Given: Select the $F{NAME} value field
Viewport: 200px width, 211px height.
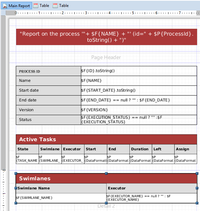Looking at the screenshot, I should click(x=139, y=81).
